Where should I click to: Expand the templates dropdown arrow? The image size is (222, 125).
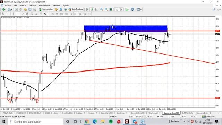pyautogui.click(x=141, y=9)
